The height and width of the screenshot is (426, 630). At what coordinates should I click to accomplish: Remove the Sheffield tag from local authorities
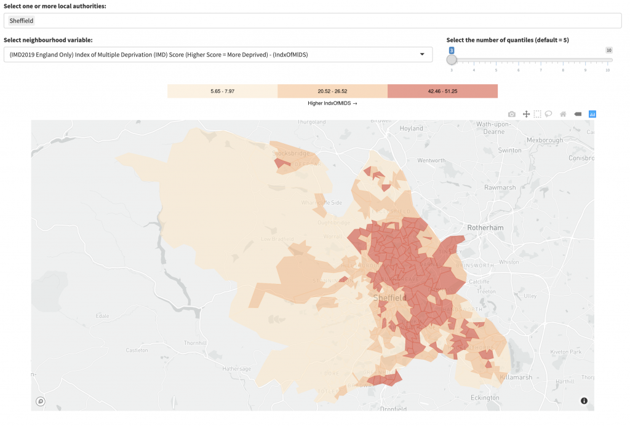(x=21, y=20)
